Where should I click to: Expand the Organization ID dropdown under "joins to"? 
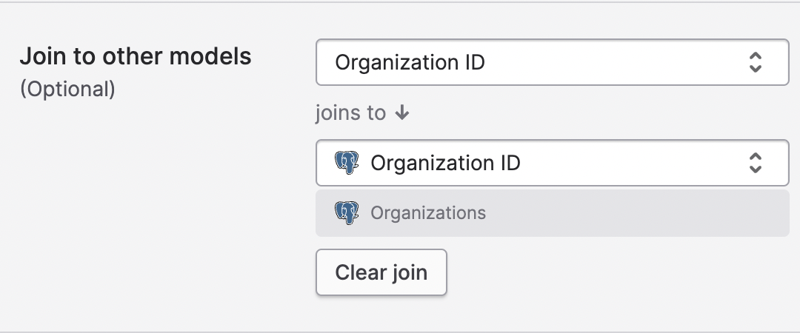pos(552,163)
